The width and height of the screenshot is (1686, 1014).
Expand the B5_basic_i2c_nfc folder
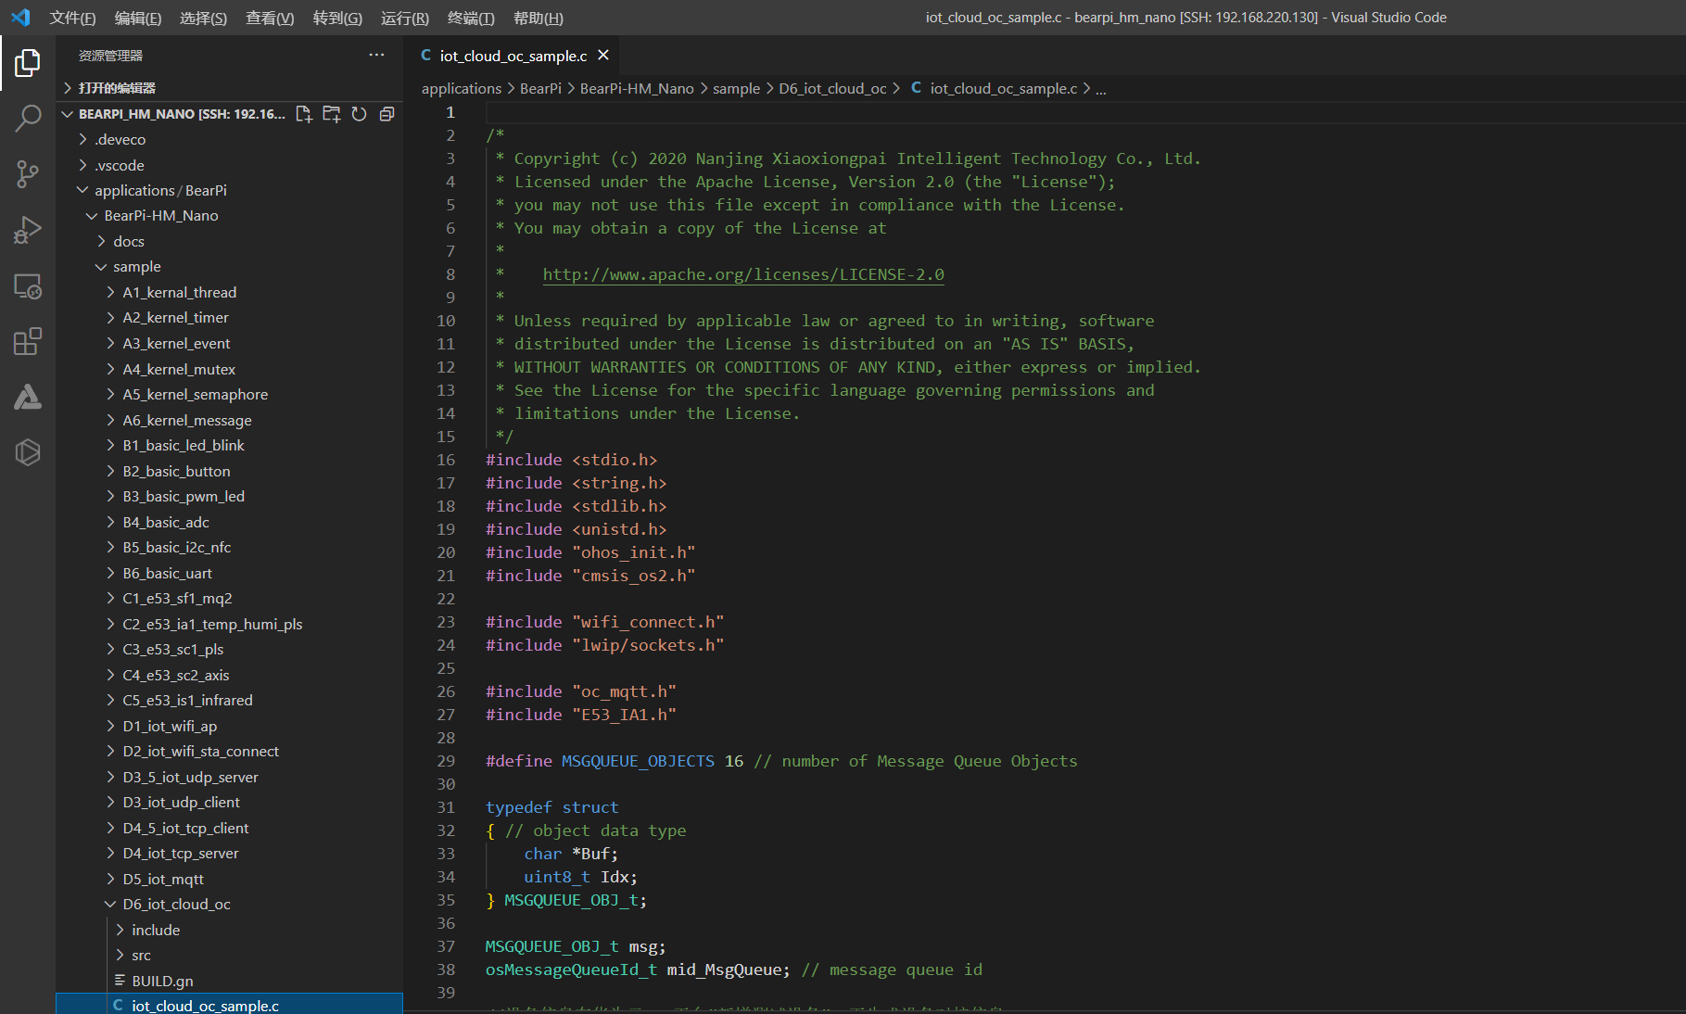(x=229, y=547)
